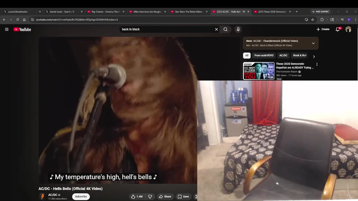
Task: Open YouTube notifications bell
Action: (x=338, y=29)
